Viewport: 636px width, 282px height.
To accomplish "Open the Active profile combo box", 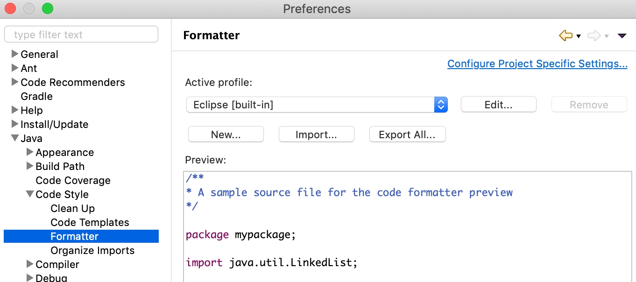I will tap(317, 105).
